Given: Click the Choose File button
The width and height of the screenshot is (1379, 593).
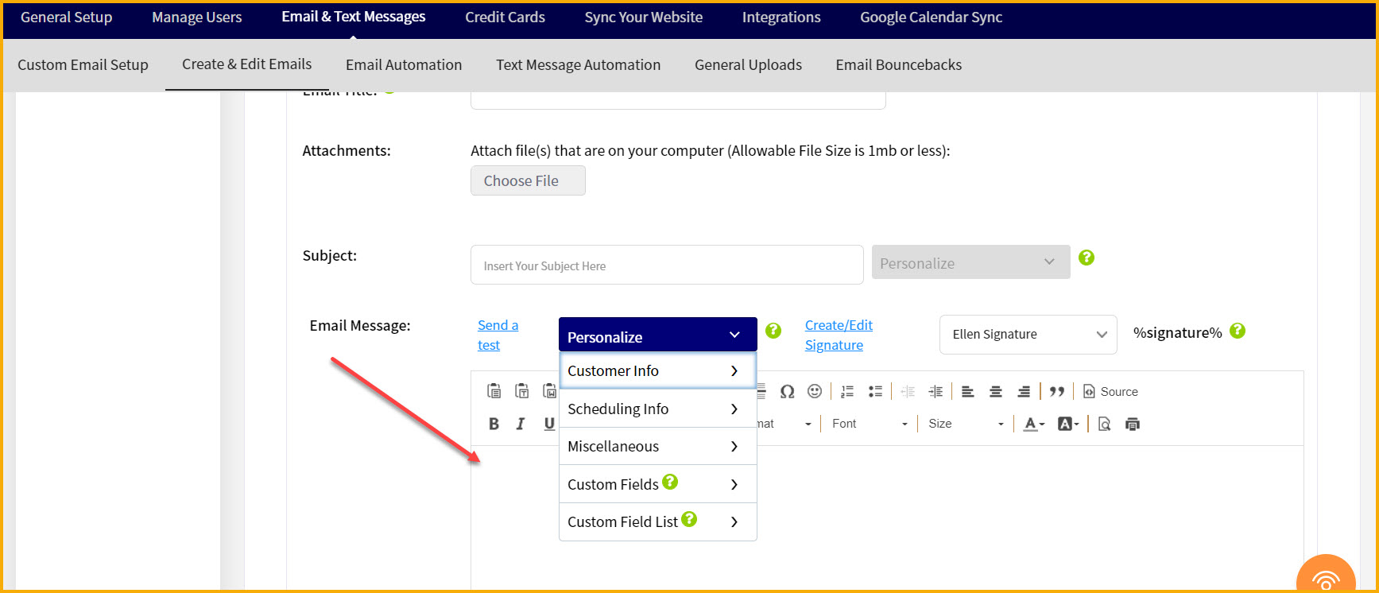Looking at the screenshot, I should 528,180.
